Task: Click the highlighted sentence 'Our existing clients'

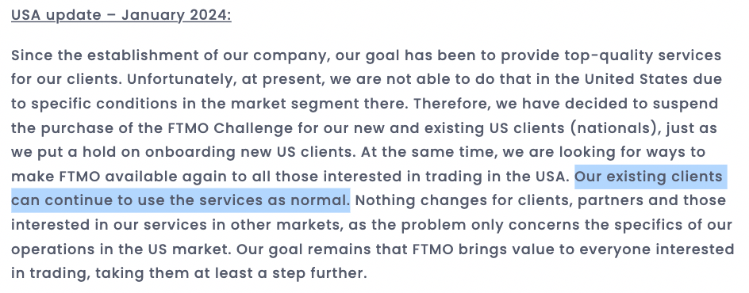Action: point(651,177)
